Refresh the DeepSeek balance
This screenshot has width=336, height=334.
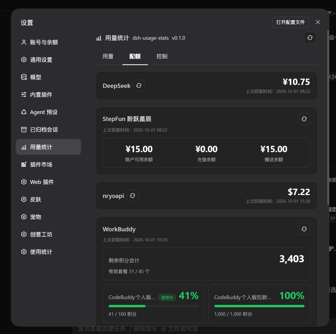(139, 85)
